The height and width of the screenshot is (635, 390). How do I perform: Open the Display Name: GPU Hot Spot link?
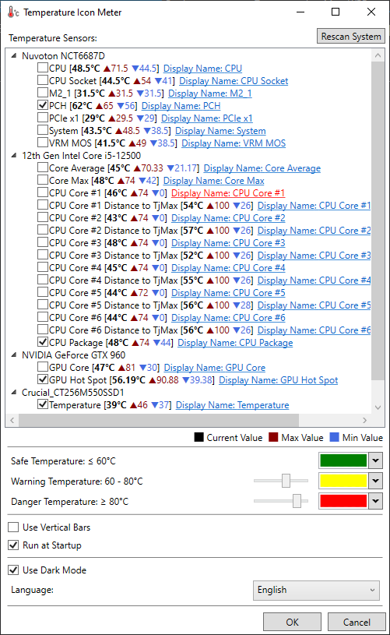278,380
